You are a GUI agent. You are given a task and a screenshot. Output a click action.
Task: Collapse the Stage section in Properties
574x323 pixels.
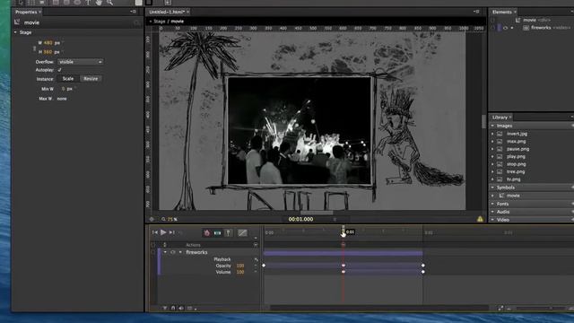(15, 32)
